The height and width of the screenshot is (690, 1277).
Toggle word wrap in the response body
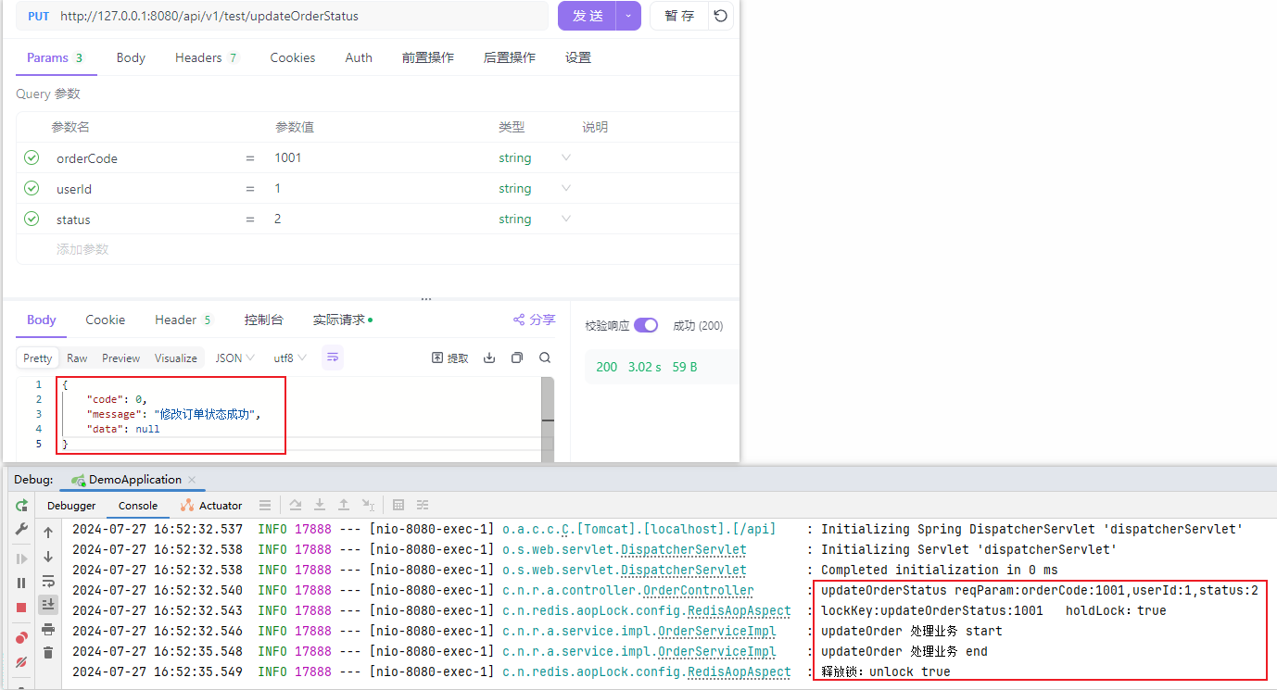(333, 358)
